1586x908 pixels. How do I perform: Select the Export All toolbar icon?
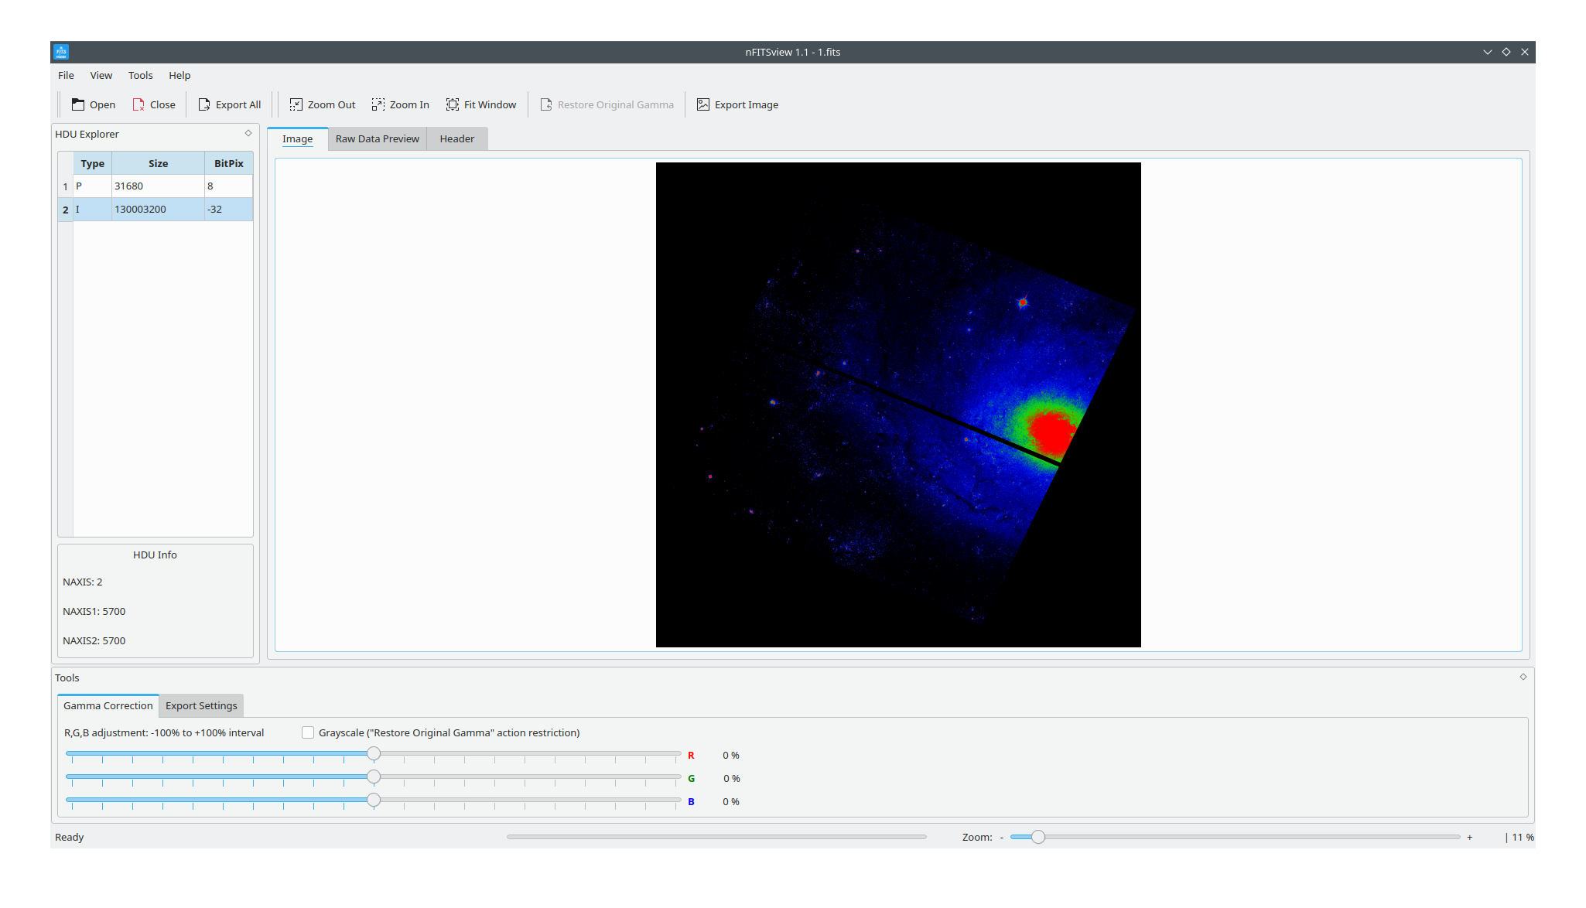pyautogui.click(x=229, y=104)
